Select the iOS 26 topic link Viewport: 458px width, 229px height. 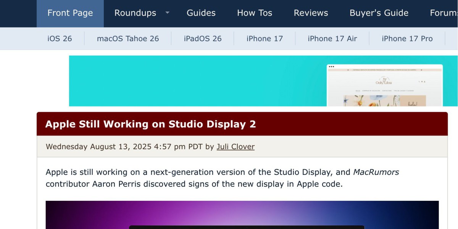[x=60, y=39]
